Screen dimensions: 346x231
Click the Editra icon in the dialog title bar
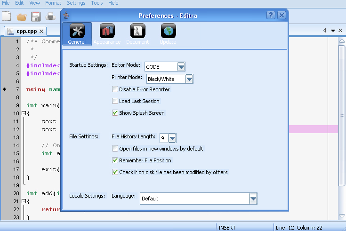(x=66, y=16)
